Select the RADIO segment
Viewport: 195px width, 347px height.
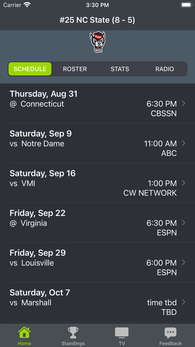pos(165,69)
